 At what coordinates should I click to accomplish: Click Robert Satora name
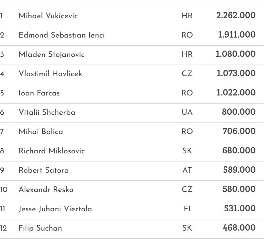[44, 170]
